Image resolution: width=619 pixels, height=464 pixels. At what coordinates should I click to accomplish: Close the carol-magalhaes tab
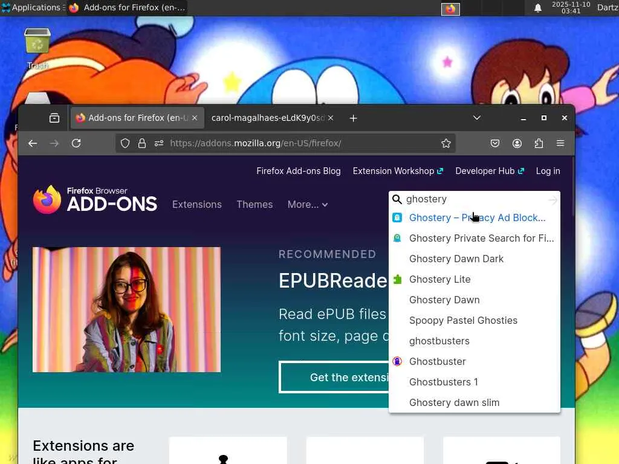click(x=331, y=118)
